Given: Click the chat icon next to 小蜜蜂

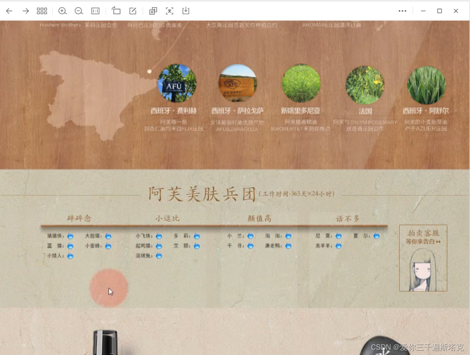Looking at the screenshot, I should pyautogui.click(x=108, y=246).
